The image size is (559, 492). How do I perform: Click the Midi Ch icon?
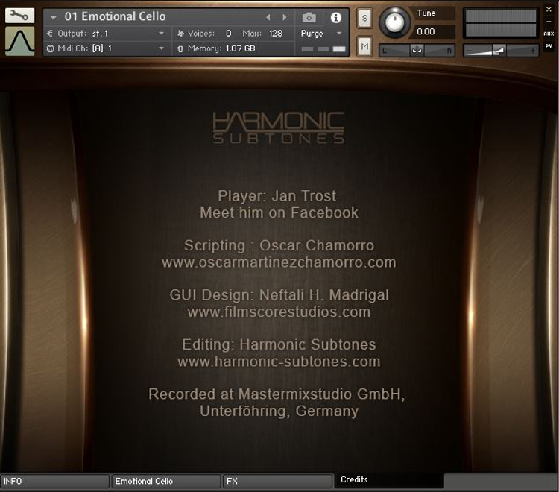click(50, 48)
